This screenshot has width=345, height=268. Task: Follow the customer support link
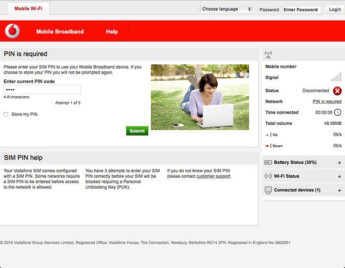click(x=213, y=176)
